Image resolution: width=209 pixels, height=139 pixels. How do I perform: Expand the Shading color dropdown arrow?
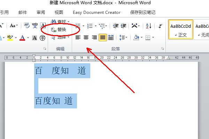(x=141, y=38)
